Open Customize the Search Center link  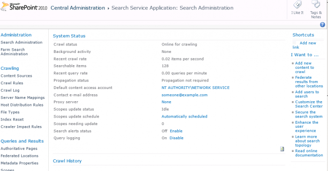click(309, 104)
